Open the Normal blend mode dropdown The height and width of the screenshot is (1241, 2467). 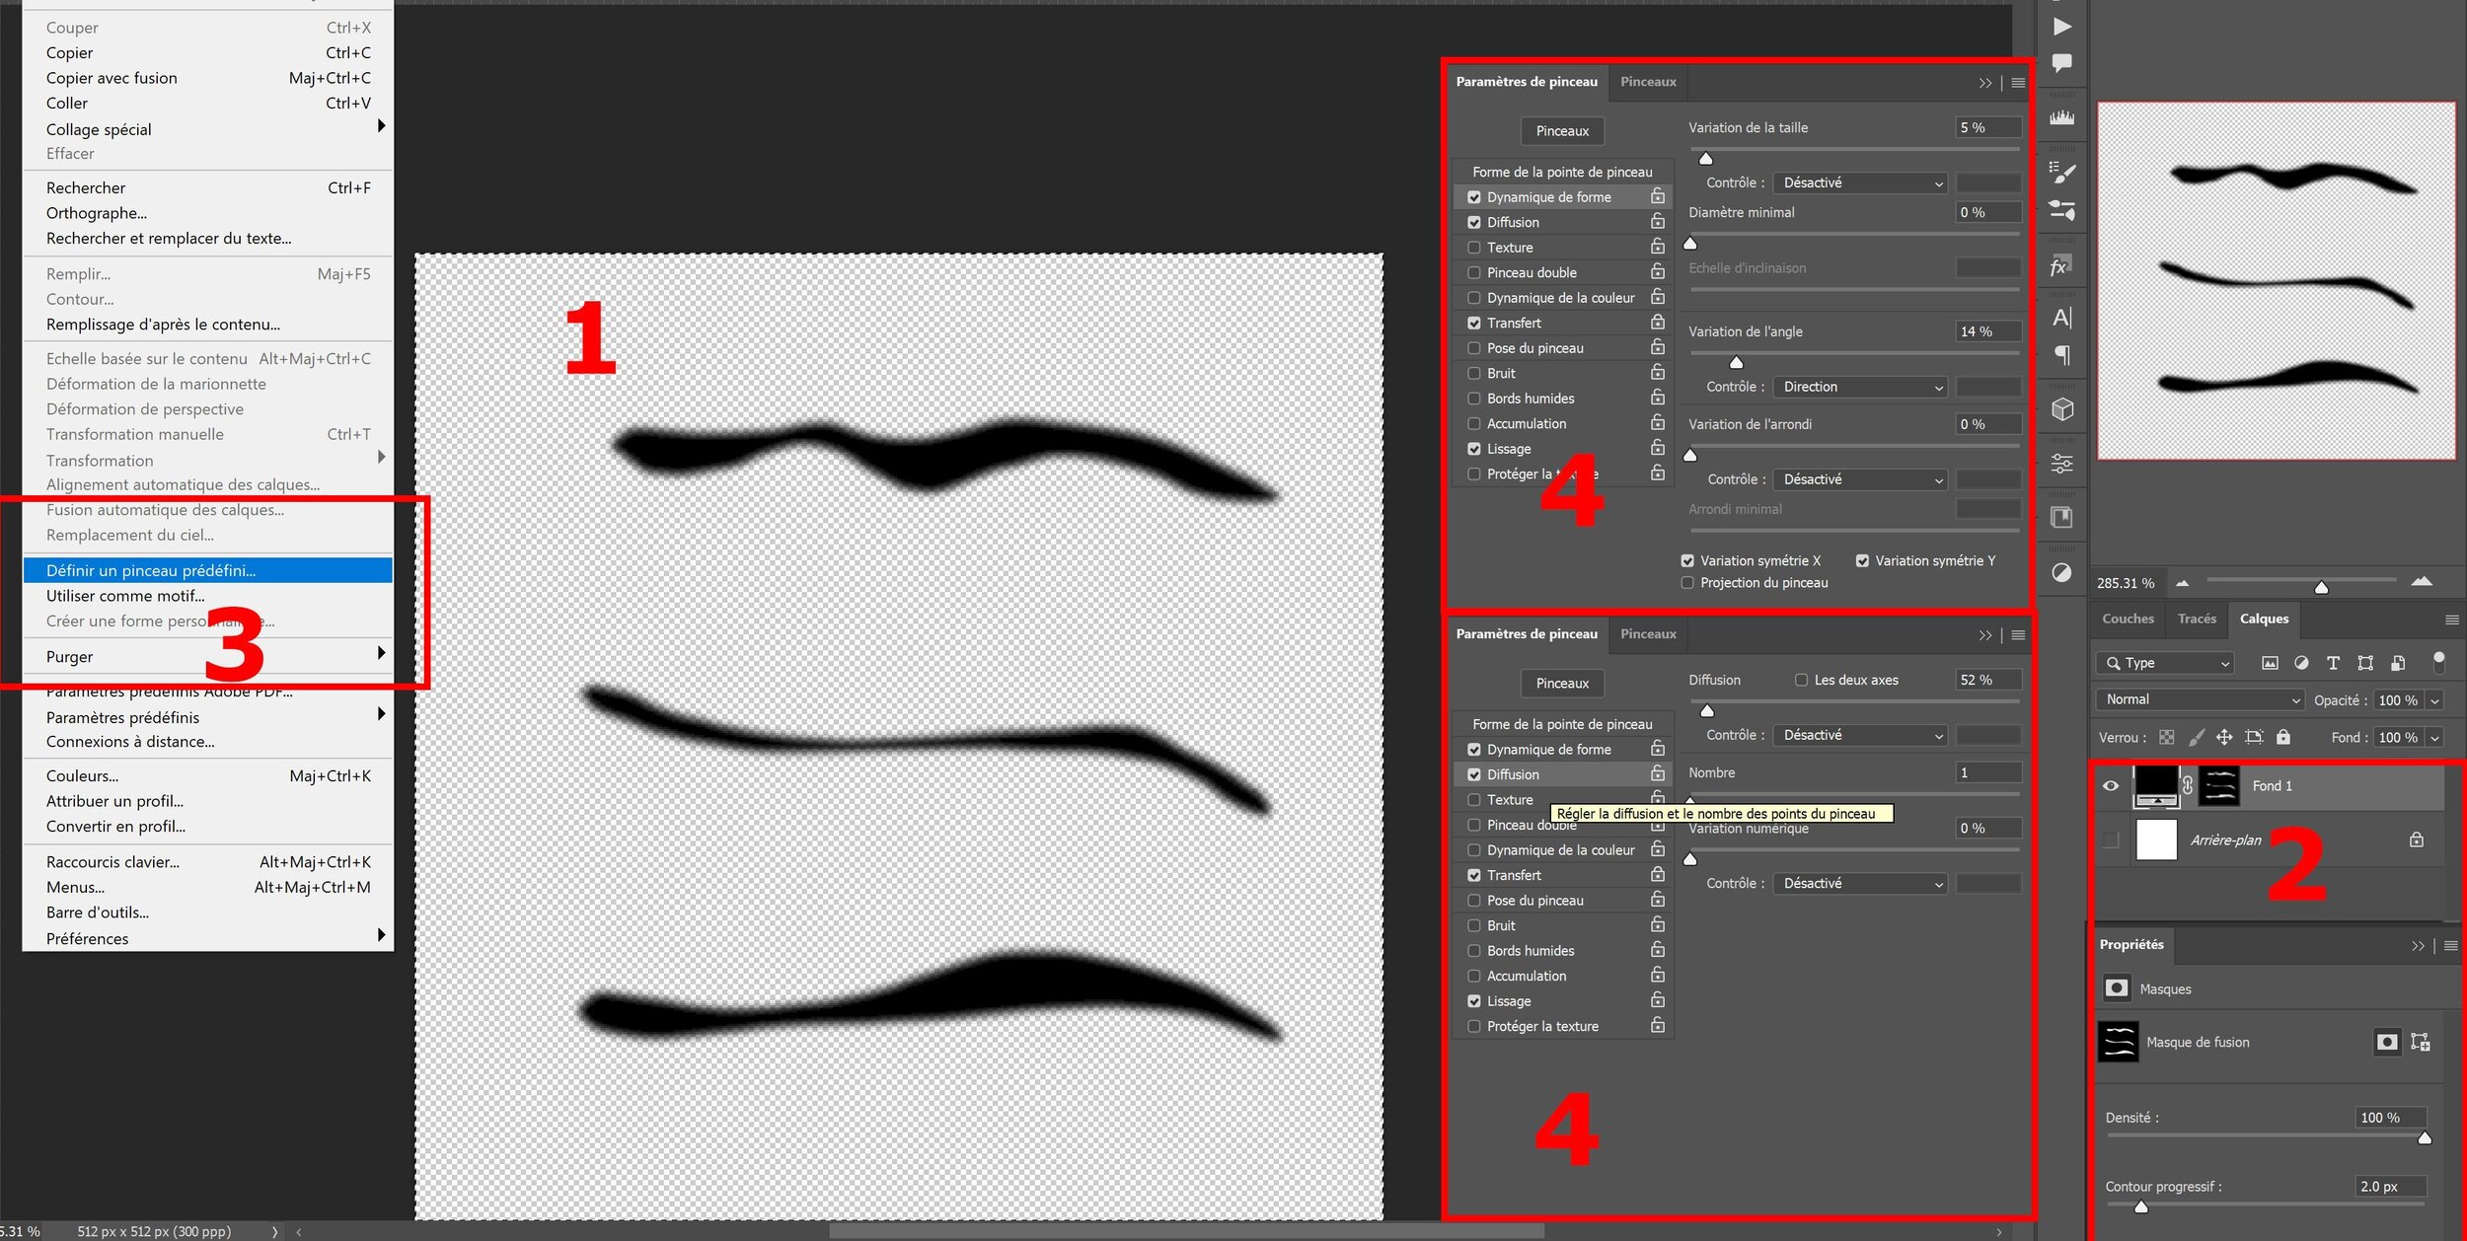[x=2203, y=699]
